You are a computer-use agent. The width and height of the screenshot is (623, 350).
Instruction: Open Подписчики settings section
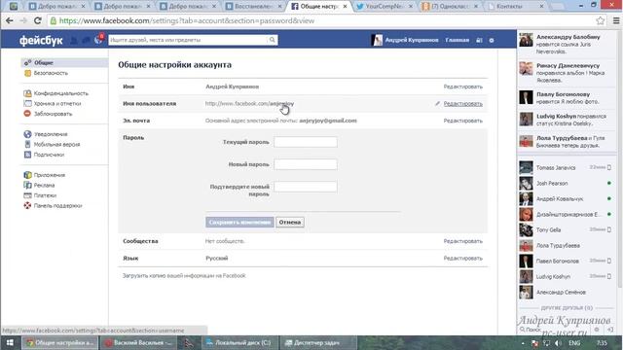pos(49,155)
